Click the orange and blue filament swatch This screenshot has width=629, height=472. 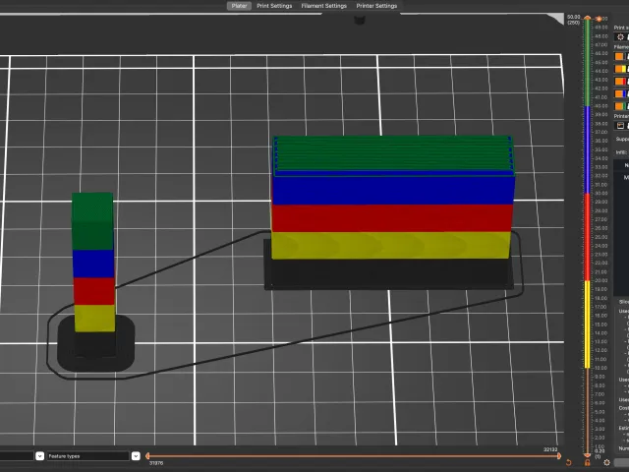[621, 94]
